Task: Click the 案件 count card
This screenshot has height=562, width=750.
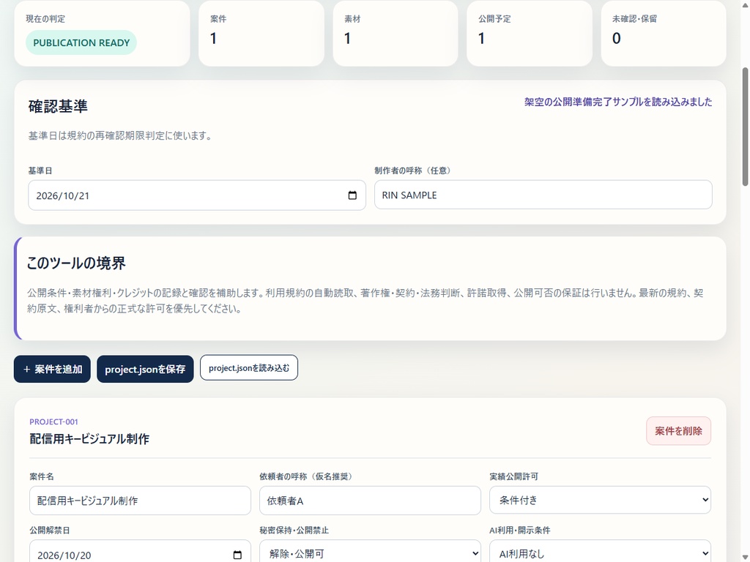Action: tap(261, 33)
